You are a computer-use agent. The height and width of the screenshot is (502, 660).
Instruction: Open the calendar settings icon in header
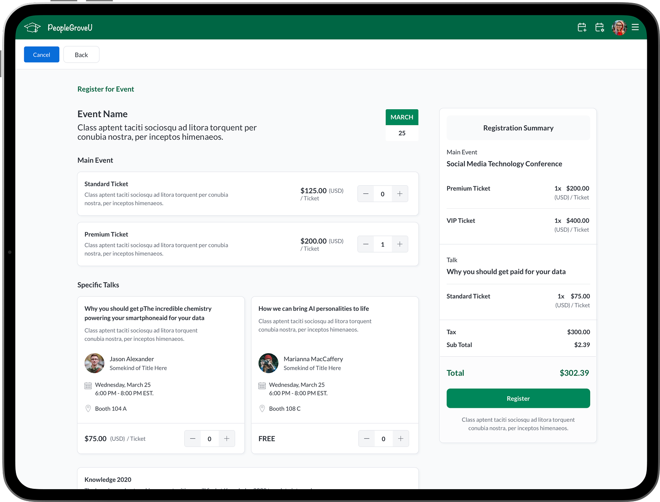click(599, 27)
